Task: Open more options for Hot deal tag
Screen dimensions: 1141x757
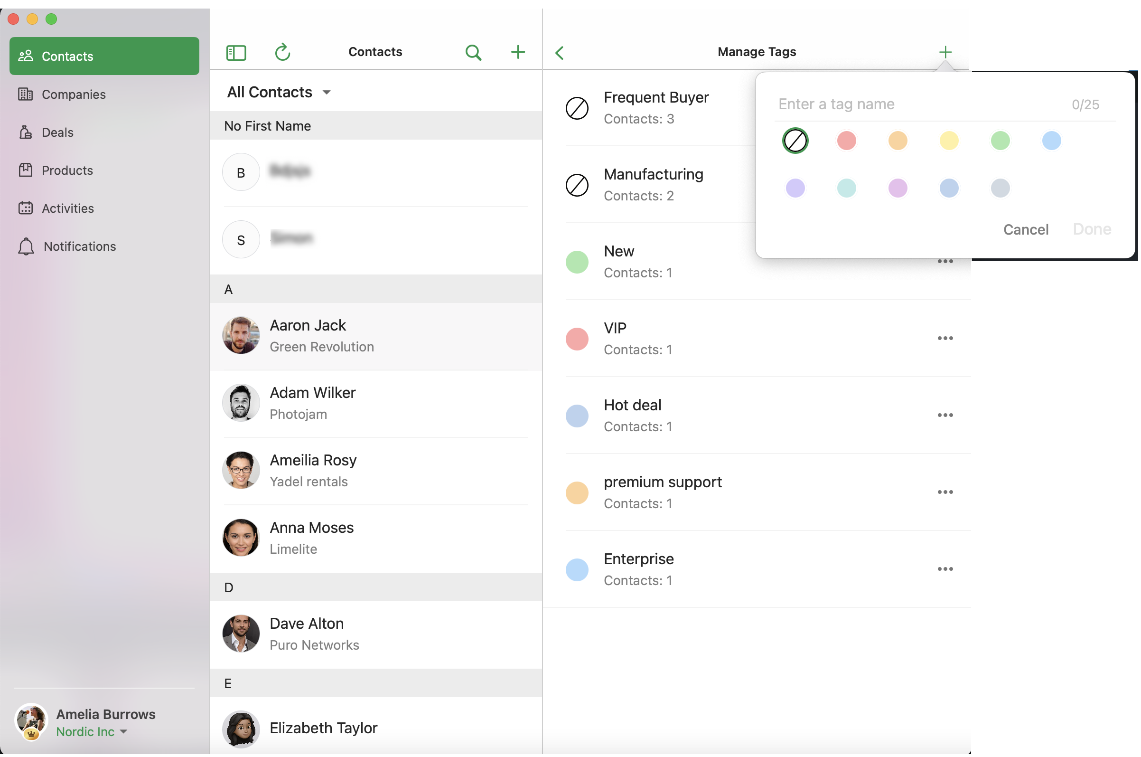Action: pyautogui.click(x=945, y=415)
